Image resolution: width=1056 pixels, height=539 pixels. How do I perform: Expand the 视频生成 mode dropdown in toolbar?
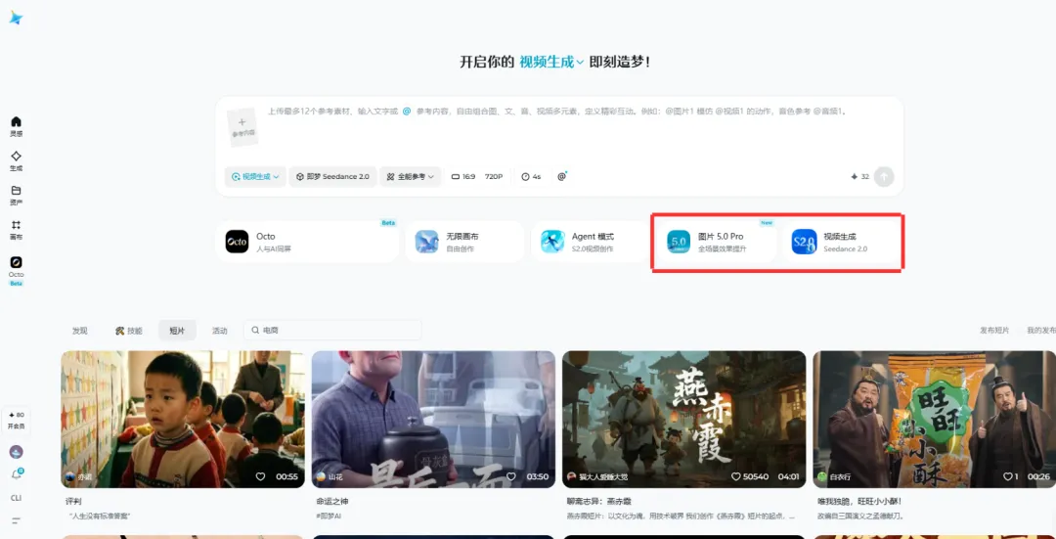pos(255,176)
